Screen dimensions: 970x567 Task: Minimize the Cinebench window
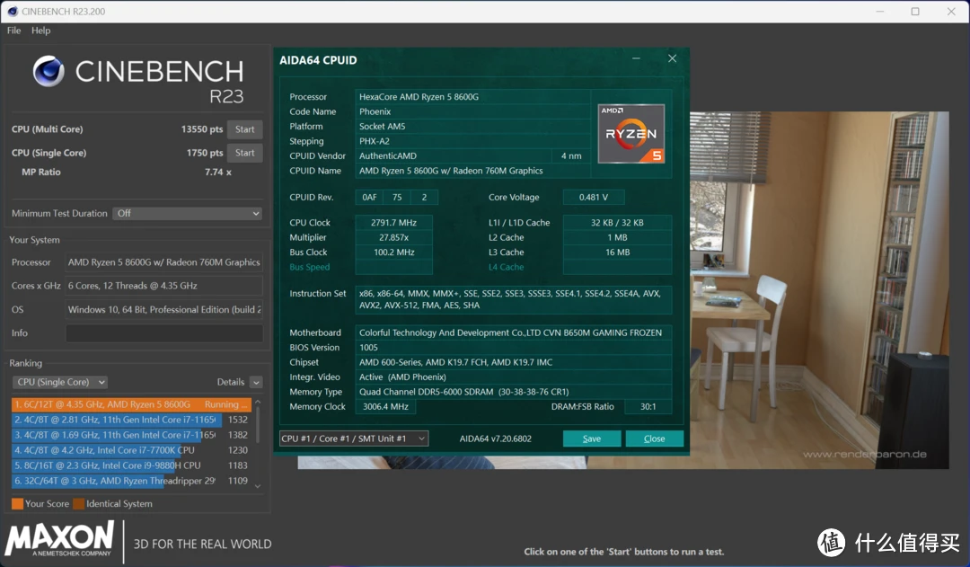pos(879,11)
